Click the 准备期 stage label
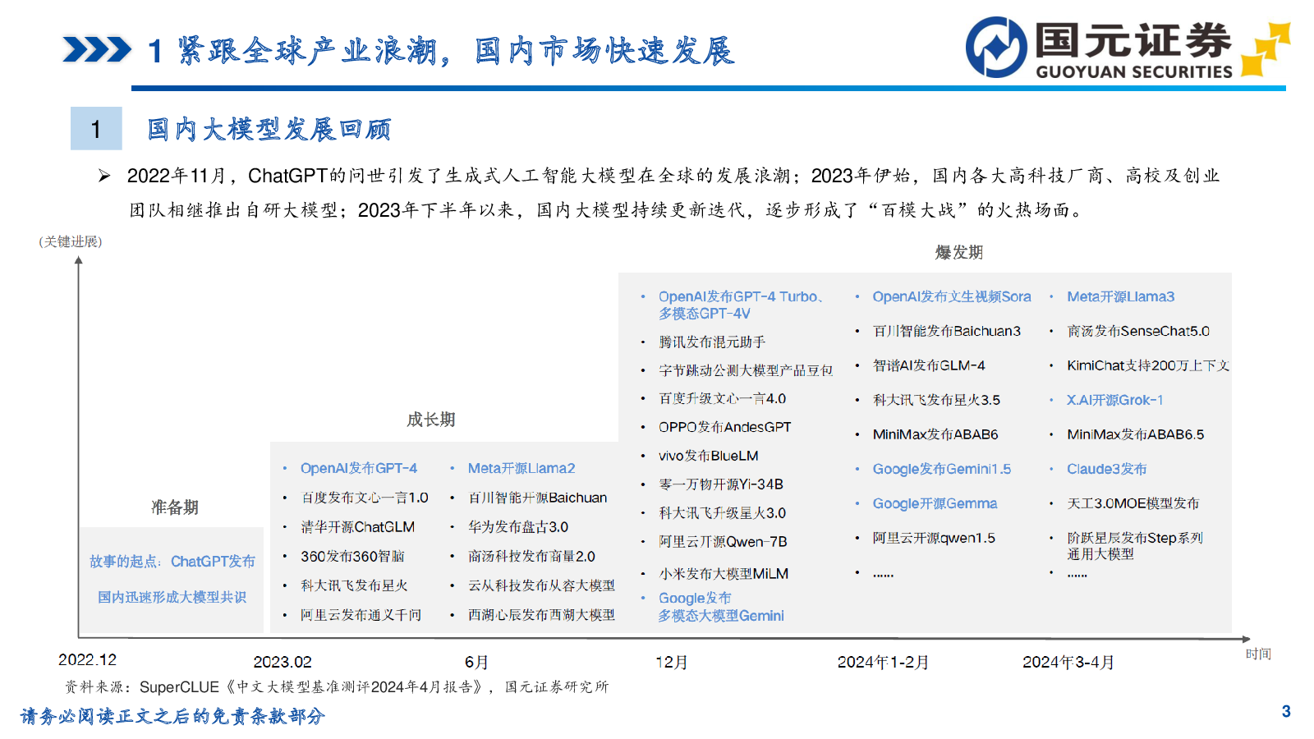The image size is (1314, 739). pyautogui.click(x=175, y=507)
